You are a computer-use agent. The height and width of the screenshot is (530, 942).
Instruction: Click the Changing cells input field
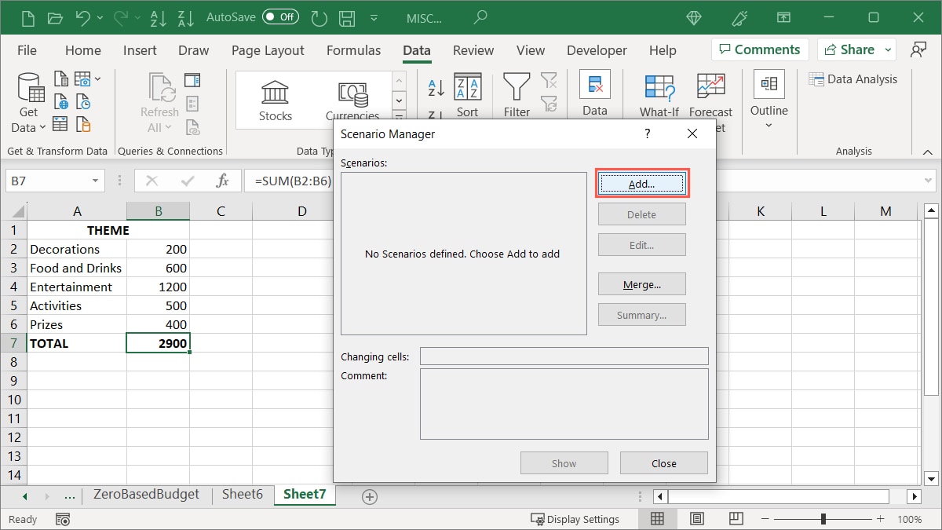pyautogui.click(x=564, y=355)
